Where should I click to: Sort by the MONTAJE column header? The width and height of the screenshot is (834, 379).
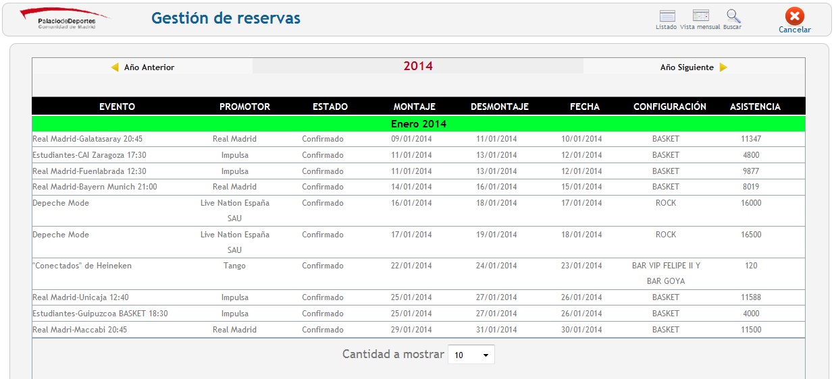click(415, 107)
